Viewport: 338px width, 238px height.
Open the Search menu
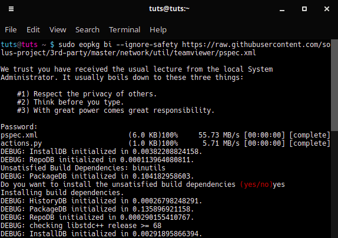pyautogui.click(x=87, y=30)
